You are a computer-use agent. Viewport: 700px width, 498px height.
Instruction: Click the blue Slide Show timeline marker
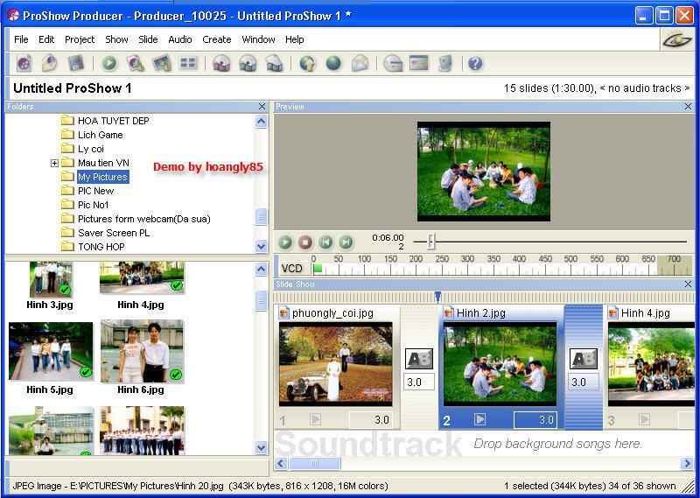click(438, 297)
